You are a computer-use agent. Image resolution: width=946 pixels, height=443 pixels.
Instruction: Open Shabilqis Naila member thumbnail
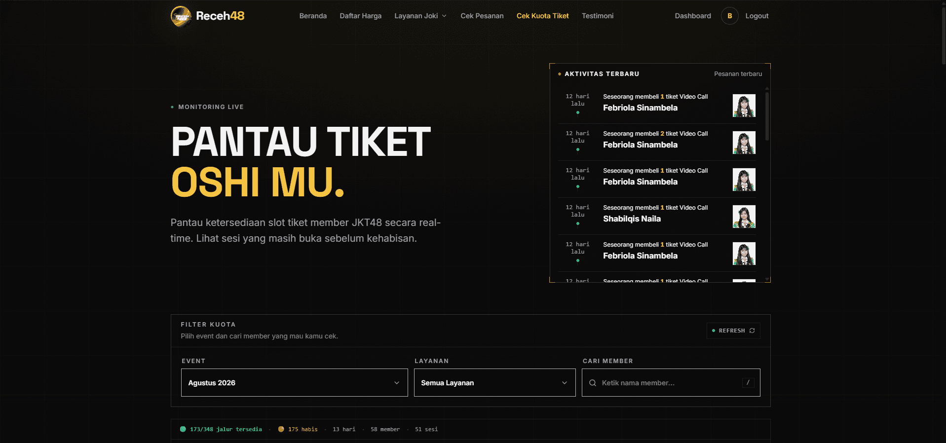[x=744, y=217]
